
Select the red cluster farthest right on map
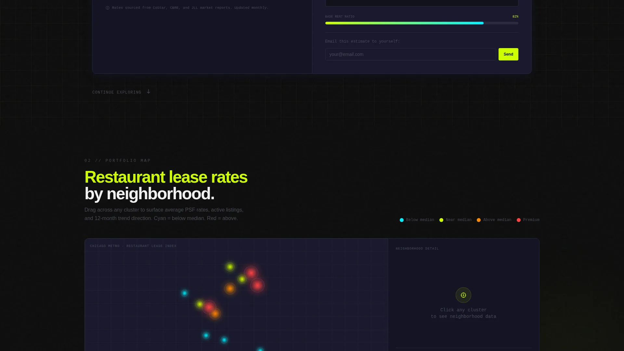pyautogui.click(x=257, y=285)
